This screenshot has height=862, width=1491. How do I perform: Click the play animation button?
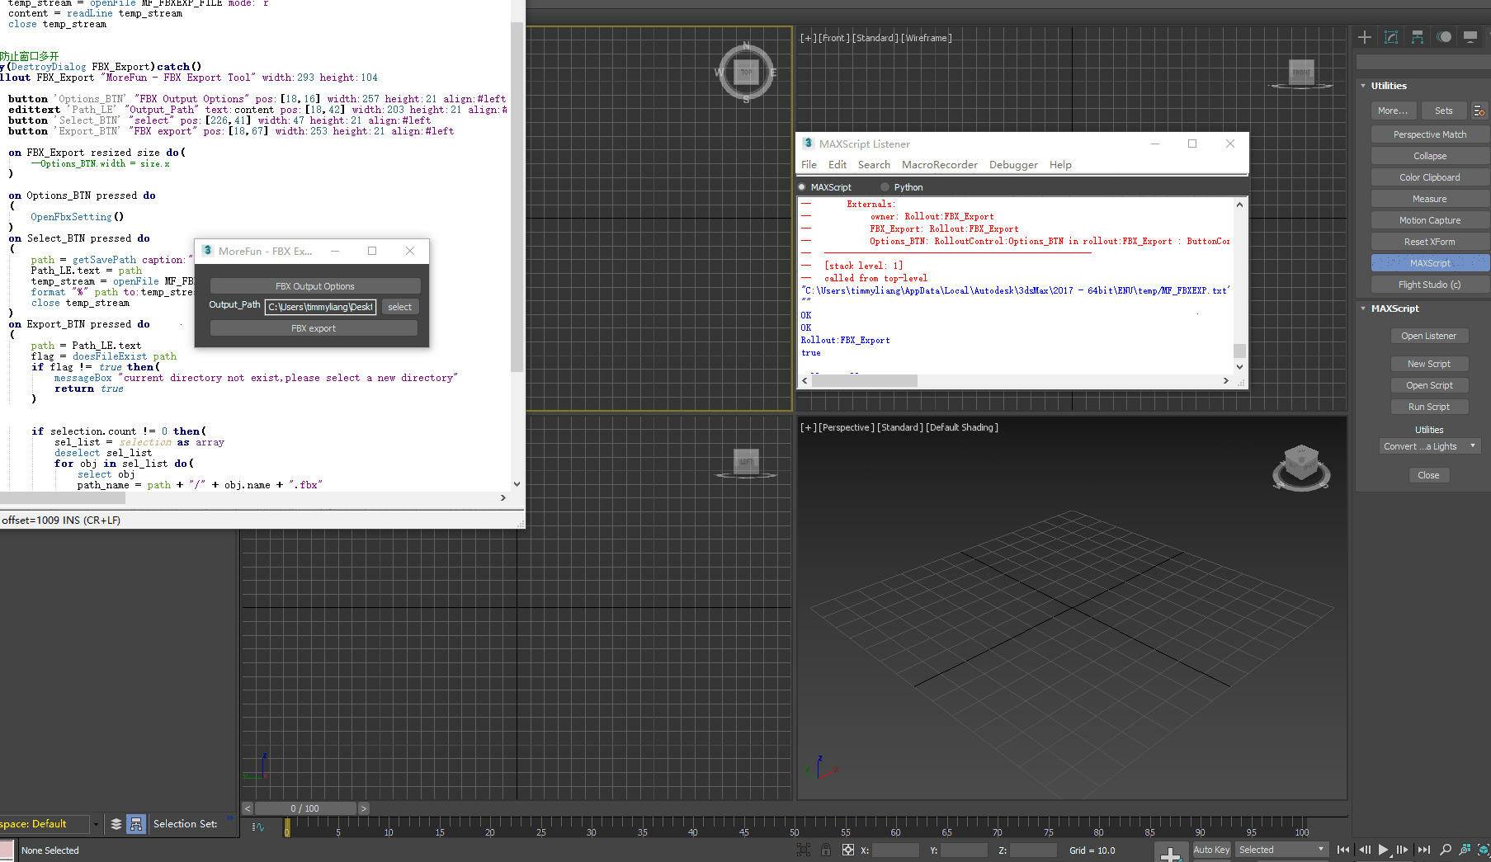tap(1384, 850)
